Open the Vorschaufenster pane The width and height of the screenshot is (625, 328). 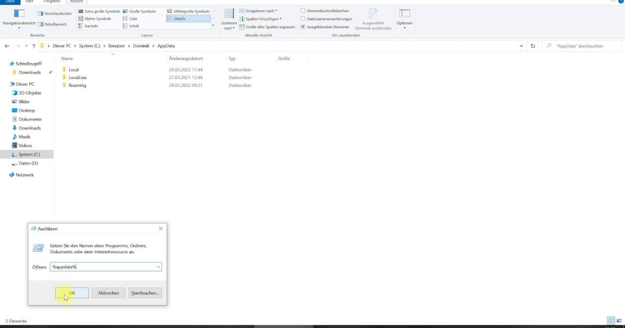(x=55, y=13)
